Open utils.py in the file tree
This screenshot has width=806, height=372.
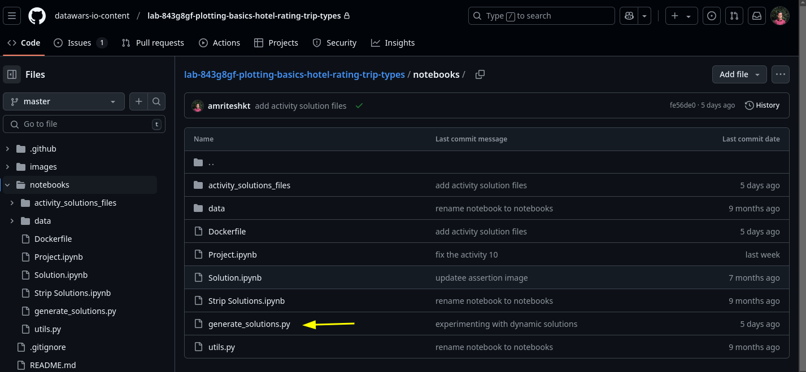coord(48,329)
